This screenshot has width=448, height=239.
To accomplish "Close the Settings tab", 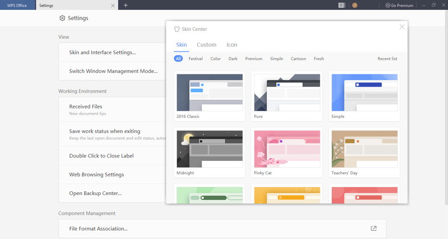I will click(x=113, y=5).
